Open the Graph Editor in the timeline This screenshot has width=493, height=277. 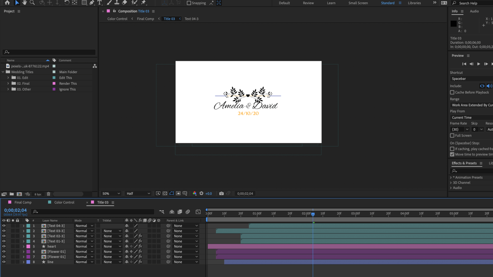pyautogui.click(x=198, y=212)
